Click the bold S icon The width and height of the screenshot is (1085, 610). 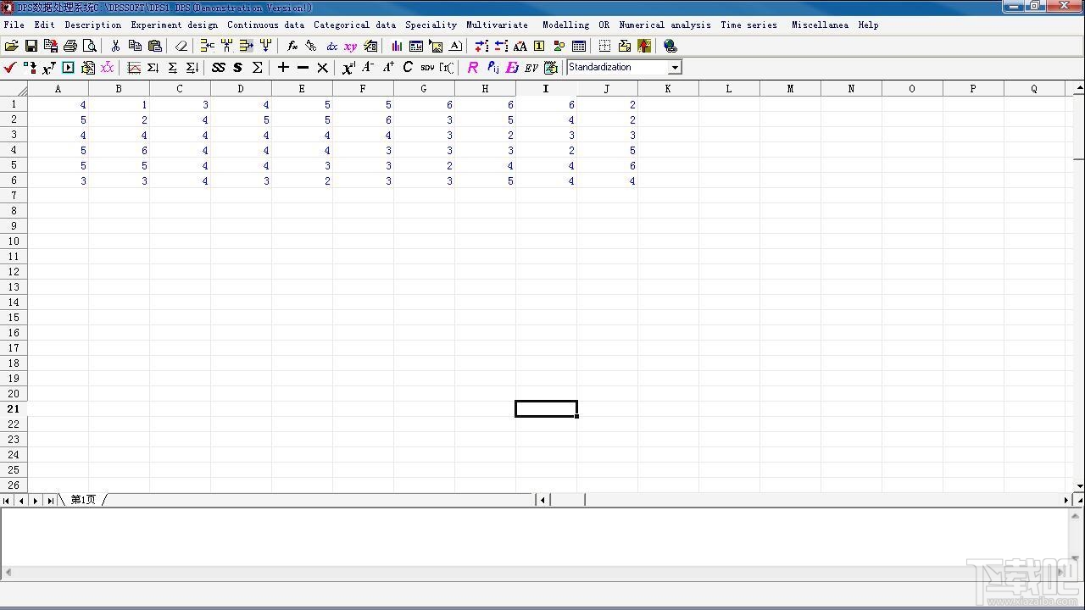(x=237, y=67)
